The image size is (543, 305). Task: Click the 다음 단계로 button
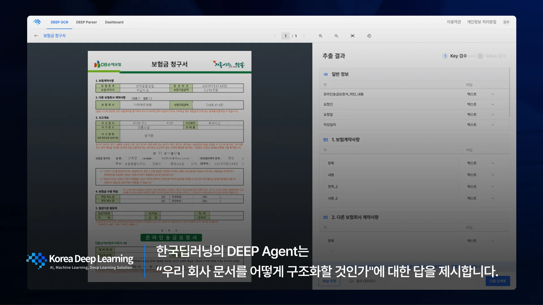tap(498, 281)
